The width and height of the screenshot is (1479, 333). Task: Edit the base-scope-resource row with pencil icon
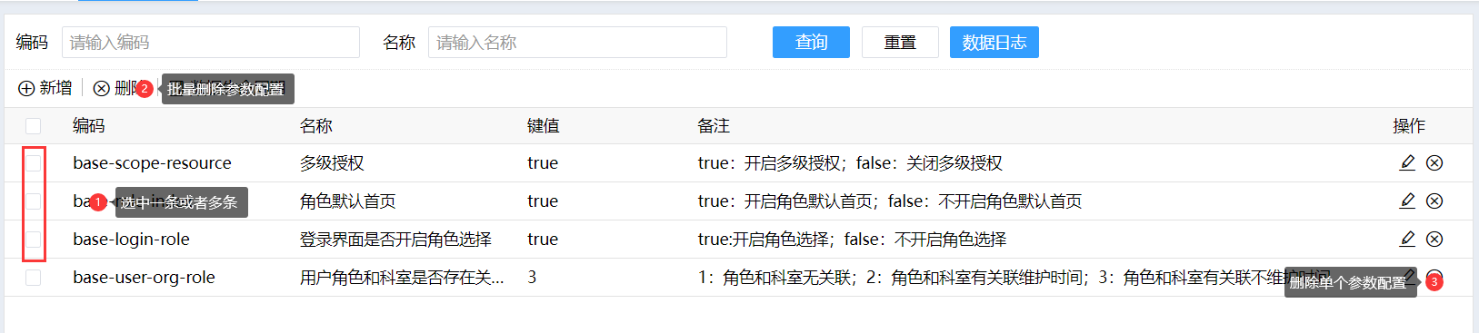(x=1407, y=163)
